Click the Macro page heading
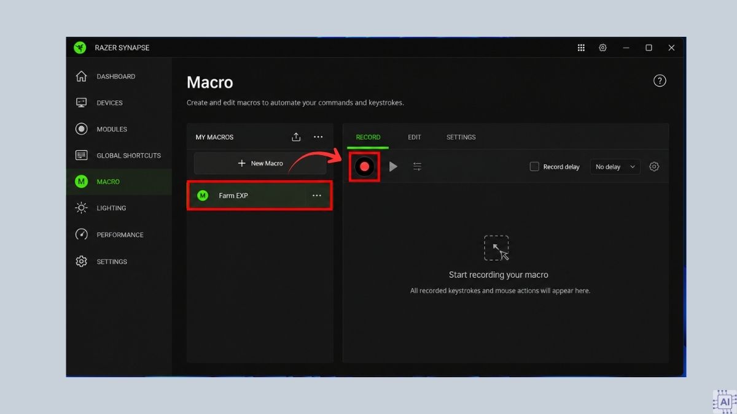This screenshot has width=737, height=414. pos(210,82)
